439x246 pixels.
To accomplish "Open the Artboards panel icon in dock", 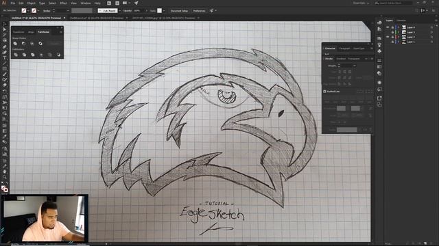I will (x=379, y=105).
